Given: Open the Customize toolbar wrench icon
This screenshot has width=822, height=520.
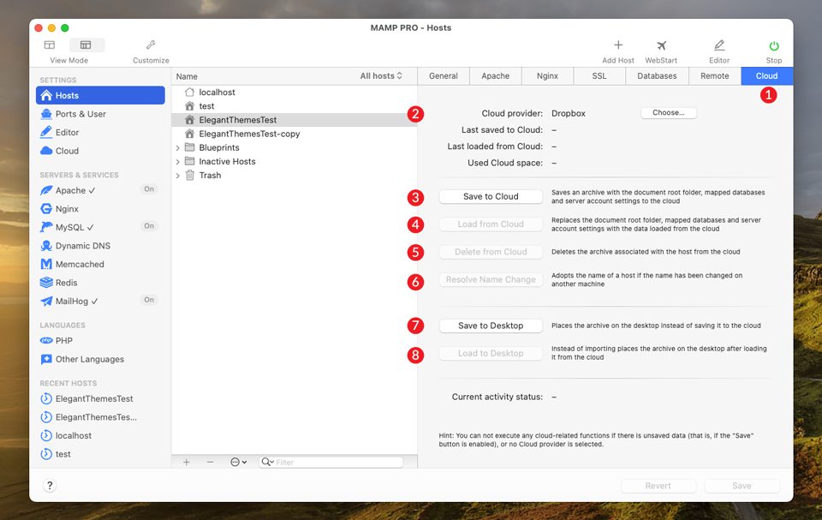Looking at the screenshot, I should tap(150, 44).
